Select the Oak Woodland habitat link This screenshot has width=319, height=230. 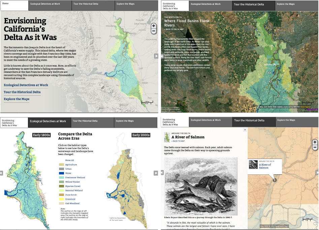click(72, 203)
